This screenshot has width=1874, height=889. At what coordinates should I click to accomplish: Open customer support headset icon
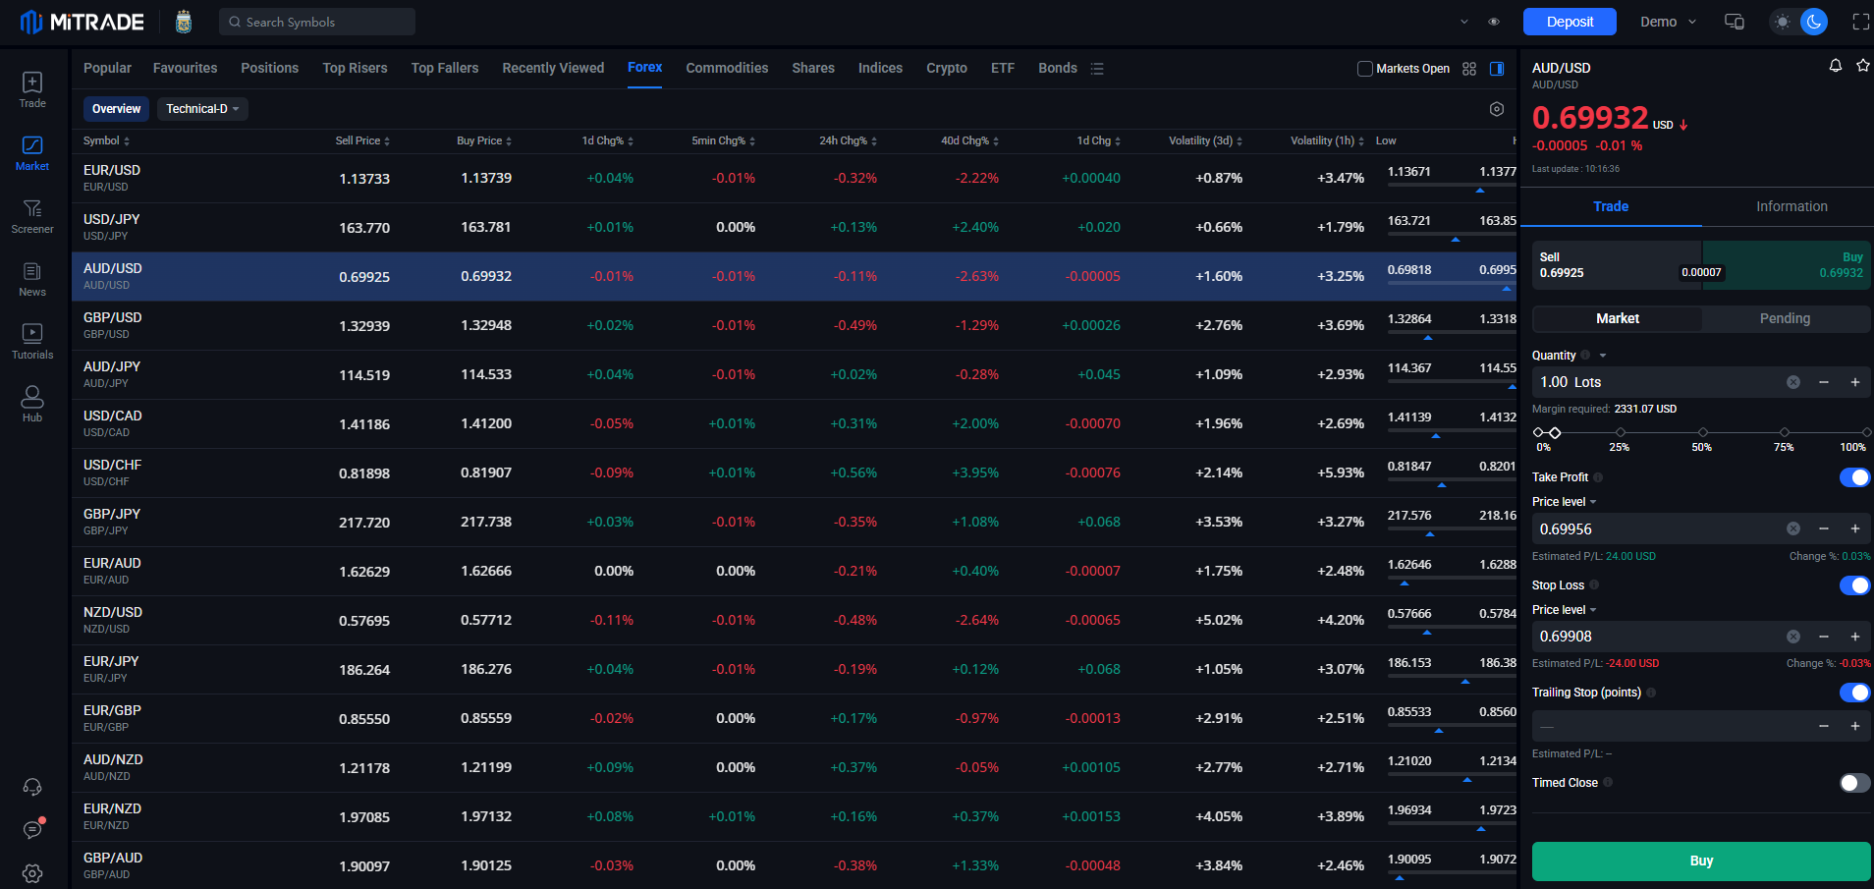32,787
